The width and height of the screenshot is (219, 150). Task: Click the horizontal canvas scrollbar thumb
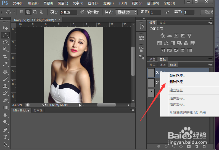point(106,105)
